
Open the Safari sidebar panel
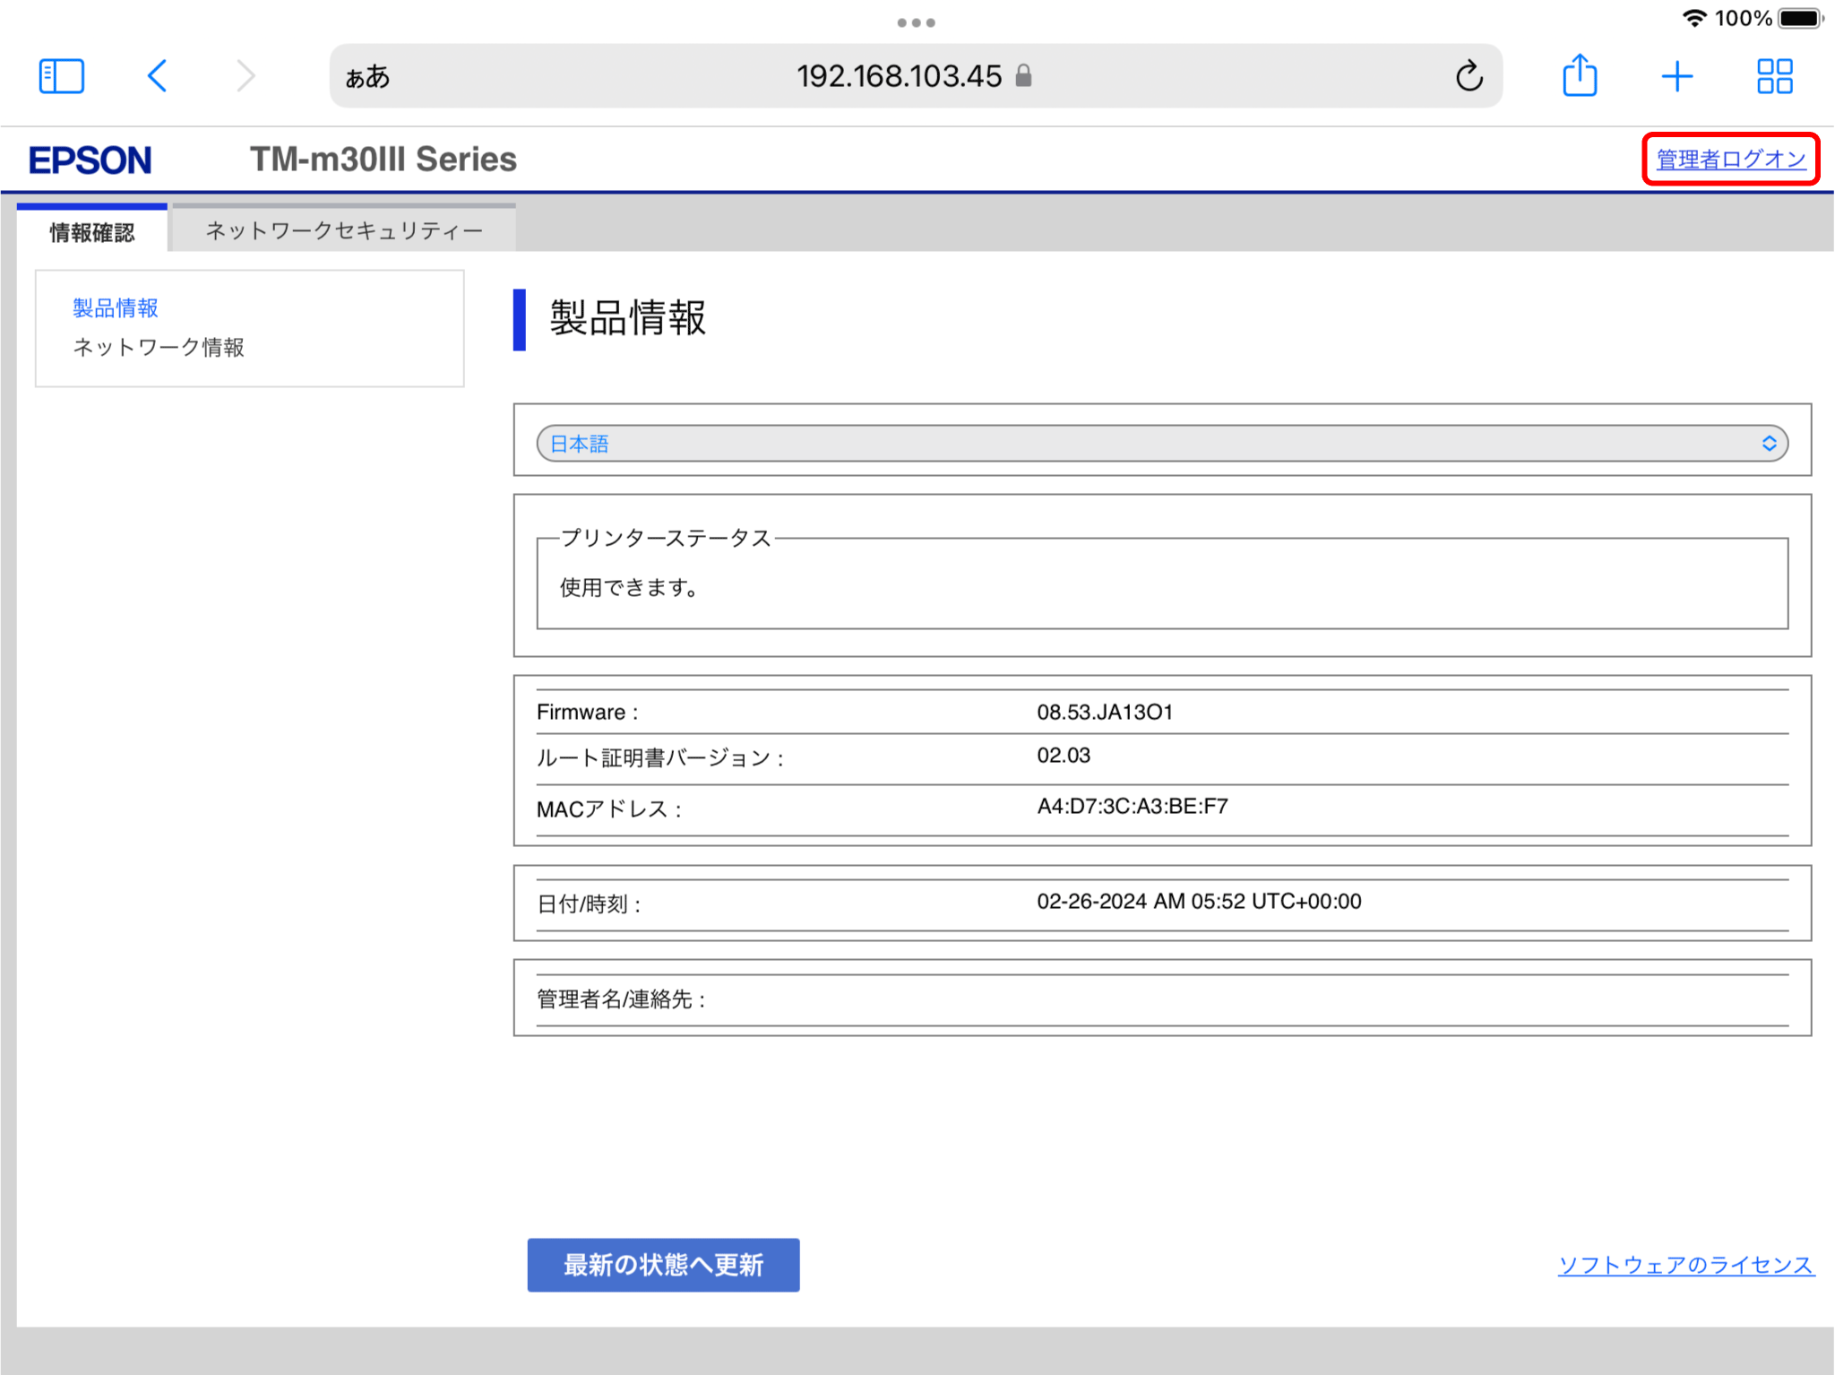coord(62,76)
